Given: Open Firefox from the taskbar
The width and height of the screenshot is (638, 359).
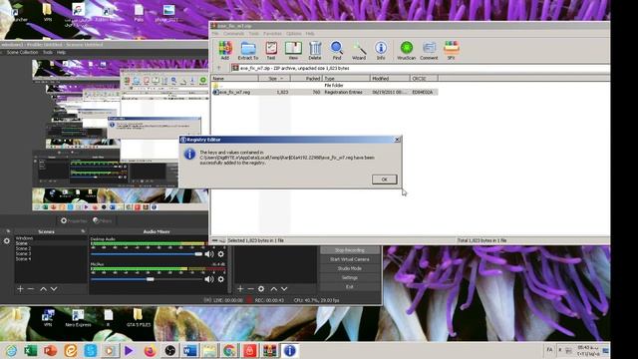Looking at the screenshot, I should 150,350.
